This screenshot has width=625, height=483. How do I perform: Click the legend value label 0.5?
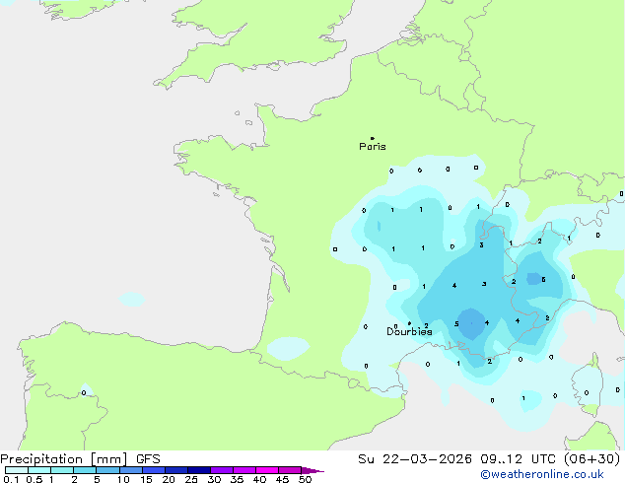[x=35, y=479]
